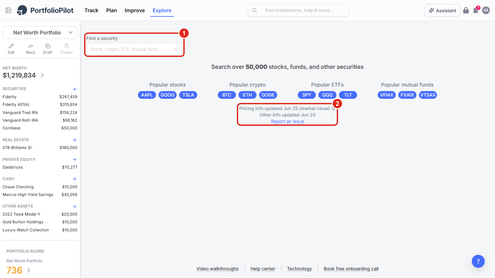Select TLT ETF chip
Image resolution: width=495 pixels, height=278 pixels.
pos(348,95)
